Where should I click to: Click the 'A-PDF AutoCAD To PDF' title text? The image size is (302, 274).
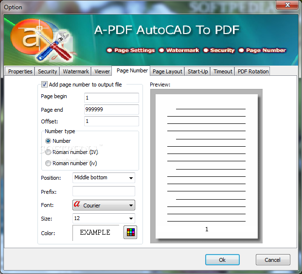pyautogui.click(x=167, y=30)
